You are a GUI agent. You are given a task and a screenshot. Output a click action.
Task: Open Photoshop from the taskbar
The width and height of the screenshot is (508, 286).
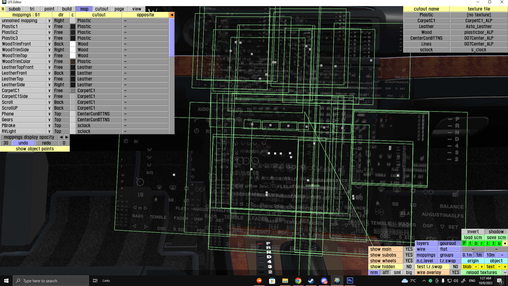click(350, 281)
